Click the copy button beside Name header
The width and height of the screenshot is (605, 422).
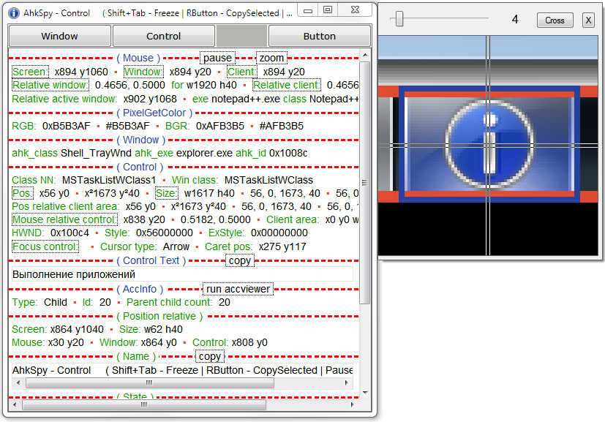click(209, 356)
